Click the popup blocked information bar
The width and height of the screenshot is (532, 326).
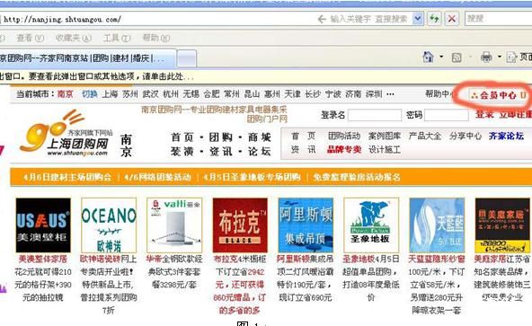[266, 76]
